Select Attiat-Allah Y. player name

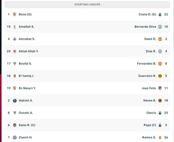[29, 51]
